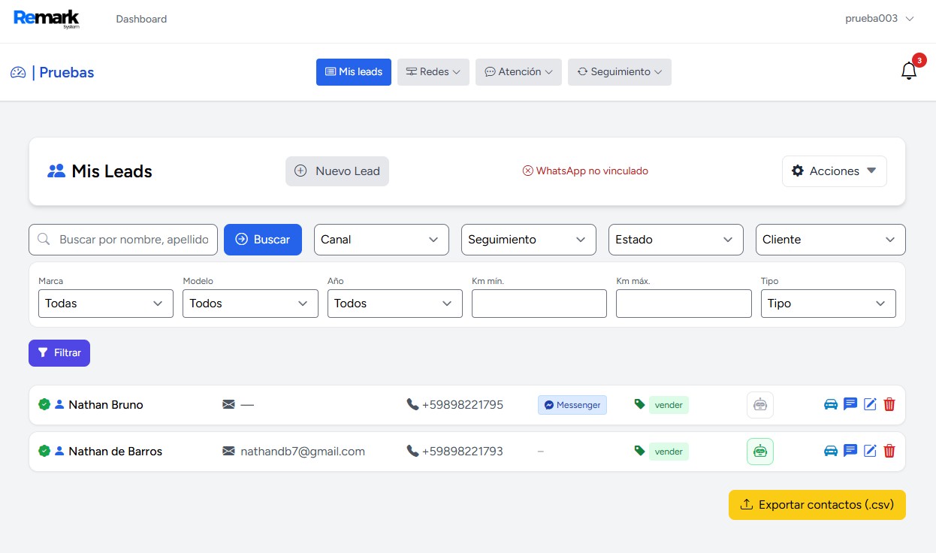Click the Nuevo Lead button
The height and width of the screenshot is (553, 936).
pos(337,171)
